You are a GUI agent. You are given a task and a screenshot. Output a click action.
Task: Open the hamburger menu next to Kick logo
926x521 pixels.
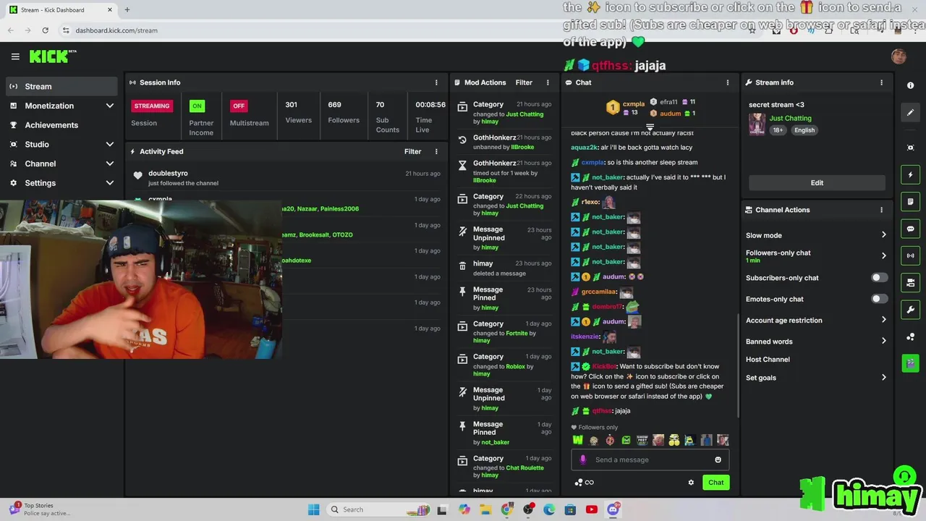[x=15, y=56]
